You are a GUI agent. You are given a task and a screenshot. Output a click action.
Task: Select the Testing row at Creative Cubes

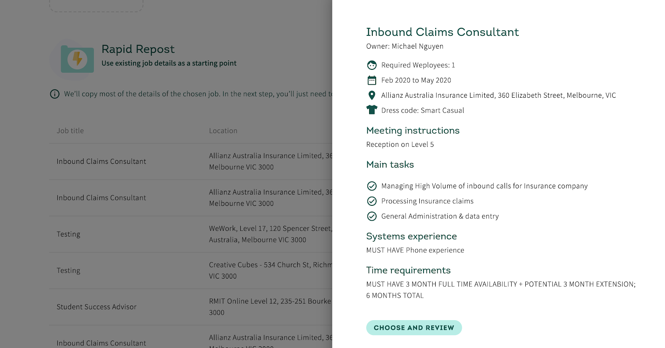[191, 271]
